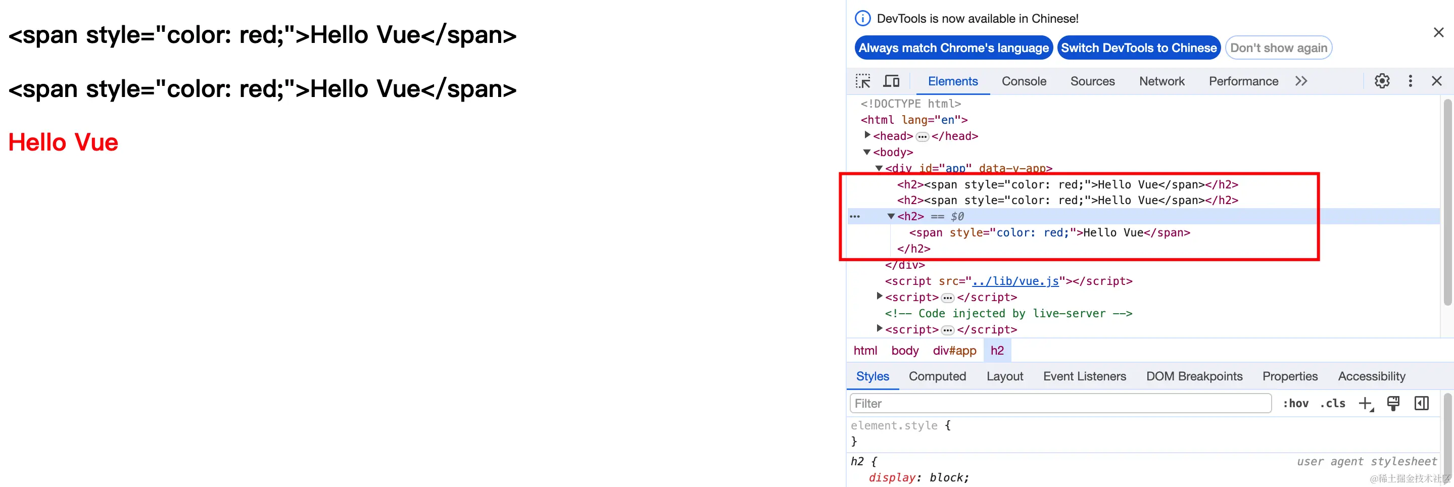Select the html lang="en" node
This screenshot has width=1454, height=487.
(914, 120)
